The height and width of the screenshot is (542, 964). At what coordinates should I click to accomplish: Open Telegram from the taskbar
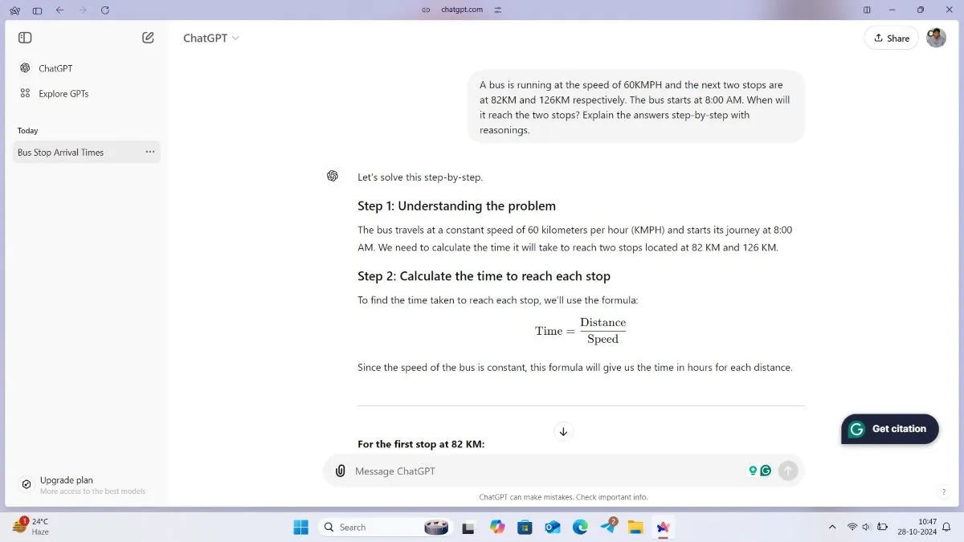pyautogui.click(x=608, y=527)
